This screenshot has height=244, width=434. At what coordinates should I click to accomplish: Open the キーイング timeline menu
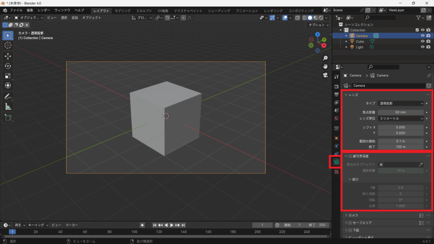pos(38,225)
